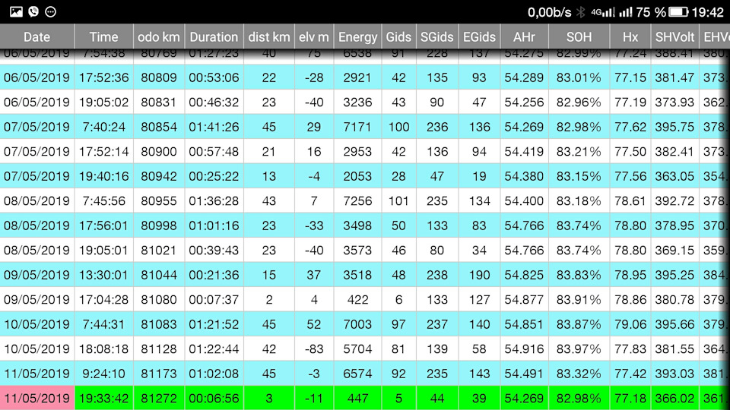Select time cell 19:33:42 in green row

click(x=104, y=399)
